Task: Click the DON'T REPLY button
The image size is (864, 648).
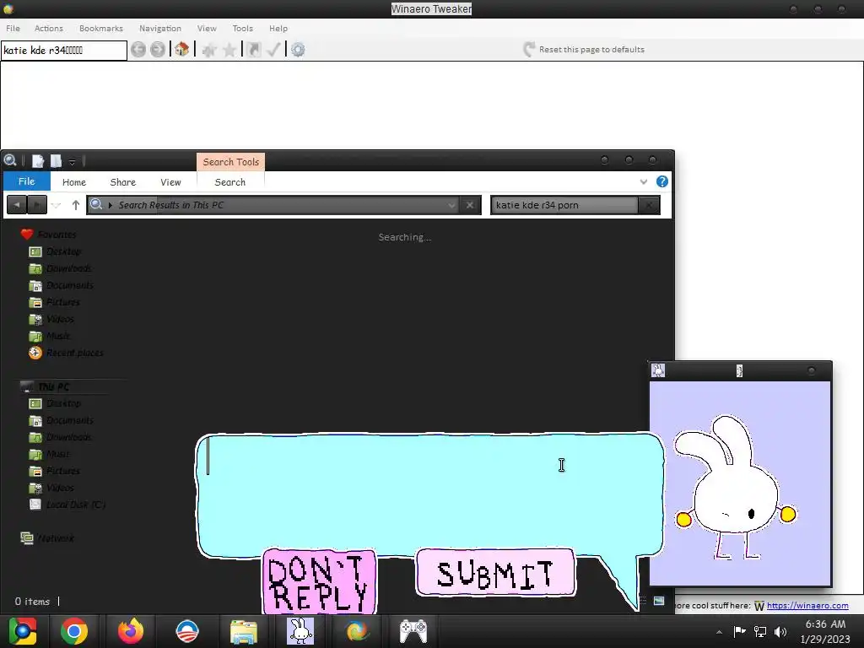Action: (320, 581)
